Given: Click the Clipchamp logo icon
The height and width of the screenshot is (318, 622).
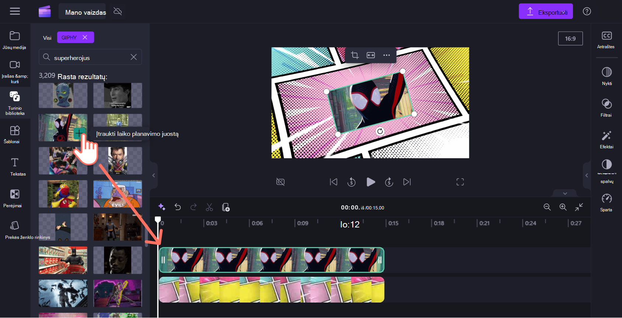Looking at the screenshot, I should (x=45, y=11).
